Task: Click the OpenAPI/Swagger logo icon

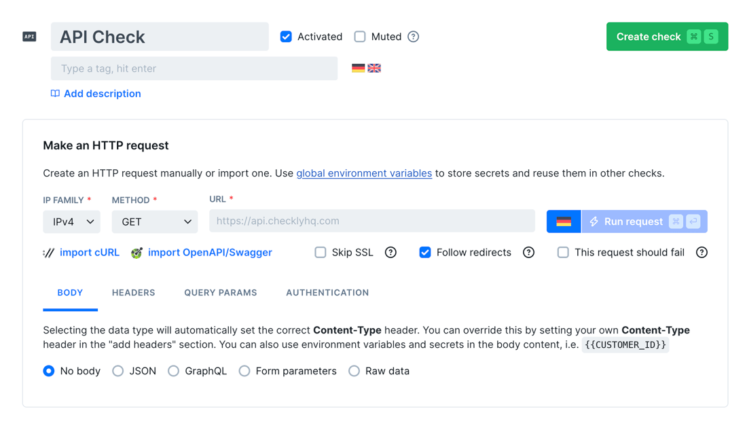Action: (136, 253)
